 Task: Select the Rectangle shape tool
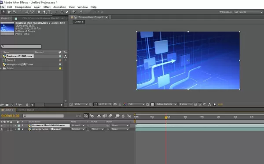[39, 12]
